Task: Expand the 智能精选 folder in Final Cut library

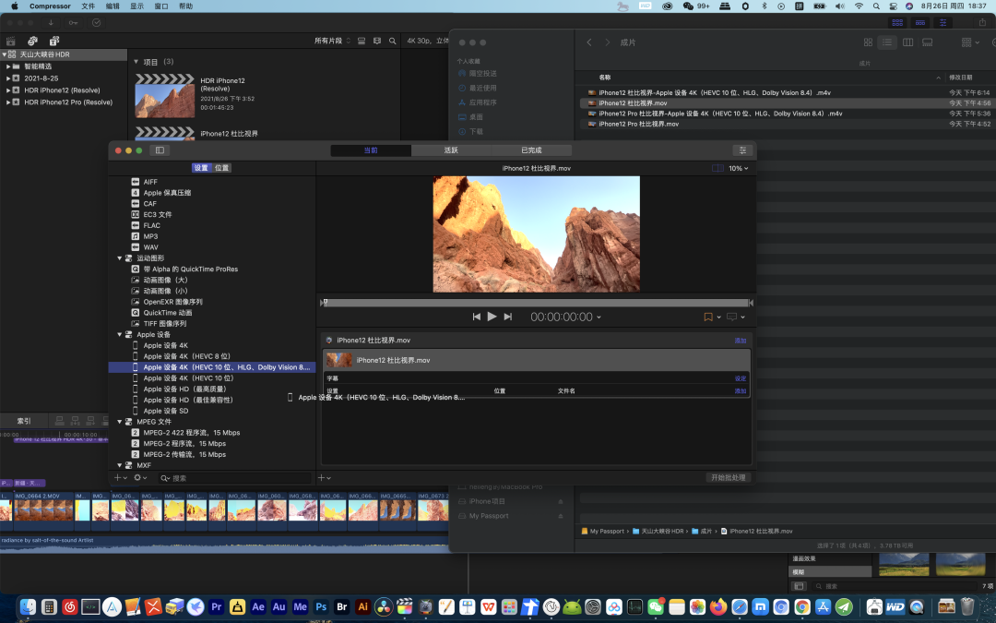Action: pos(8,66)
